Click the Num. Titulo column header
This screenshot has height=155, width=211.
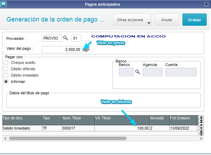(78, 120)
